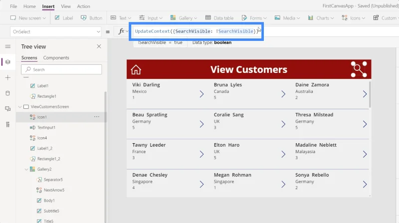
Task: Click the Tree view search field
Action: (61, 69)
